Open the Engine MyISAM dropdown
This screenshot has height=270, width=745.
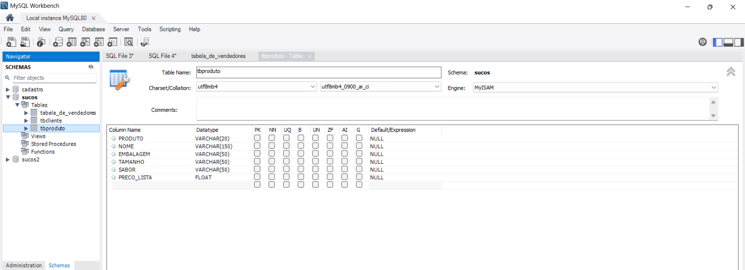pos(714,87)
